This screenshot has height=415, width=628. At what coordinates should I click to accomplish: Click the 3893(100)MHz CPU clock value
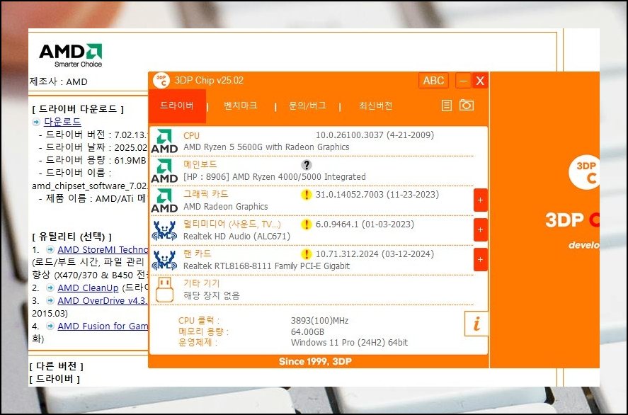coord(319,321)
